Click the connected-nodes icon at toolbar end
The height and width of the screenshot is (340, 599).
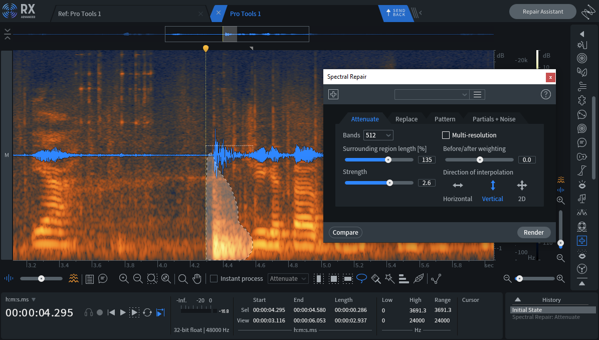click(x=436, y=279)
